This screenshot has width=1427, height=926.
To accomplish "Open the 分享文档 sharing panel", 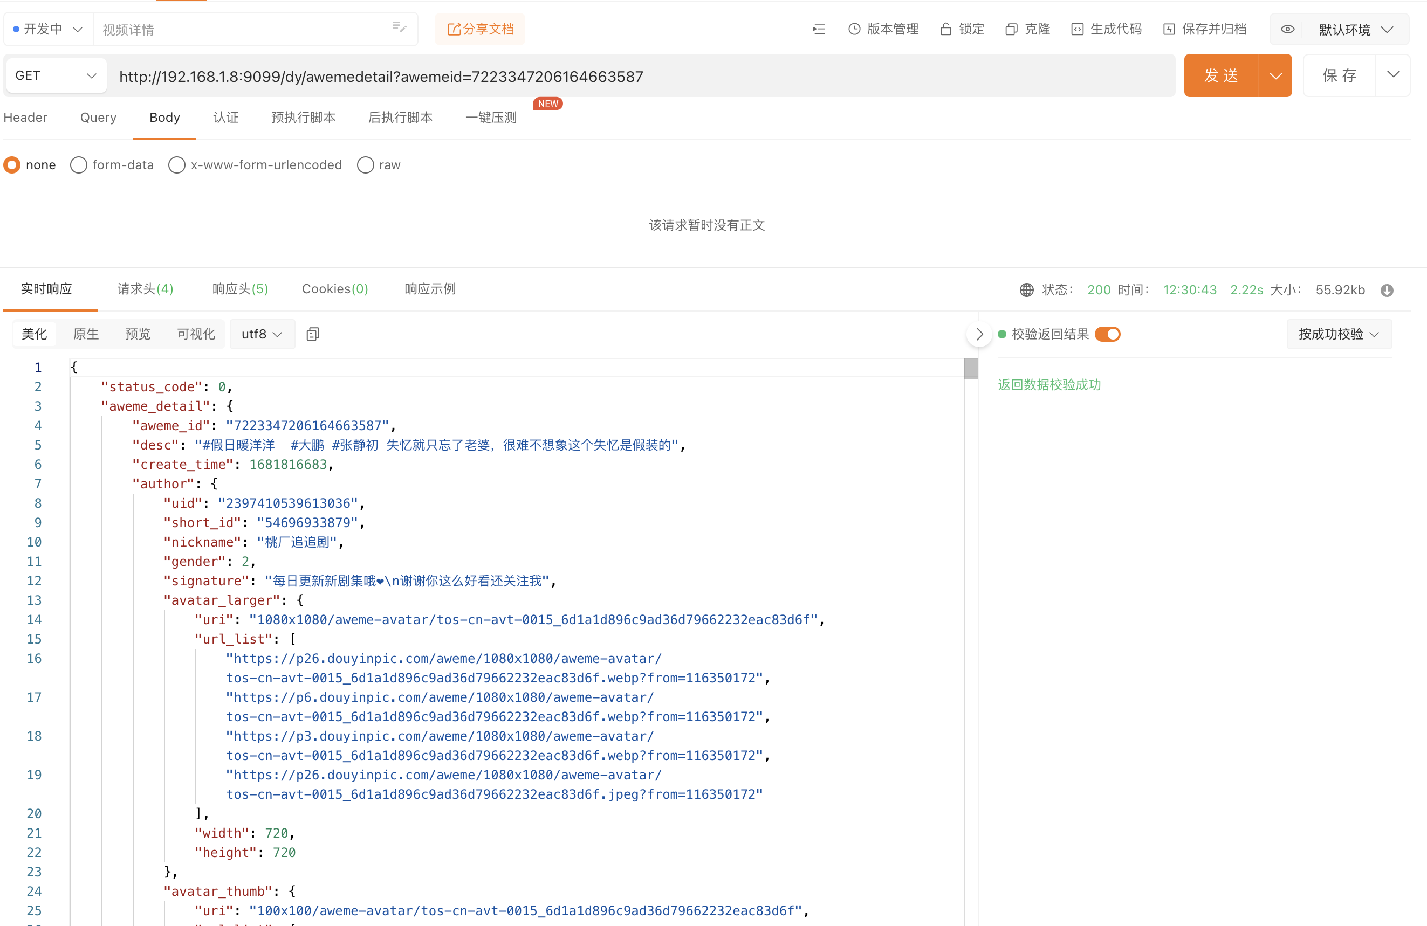I will [479, 29].
